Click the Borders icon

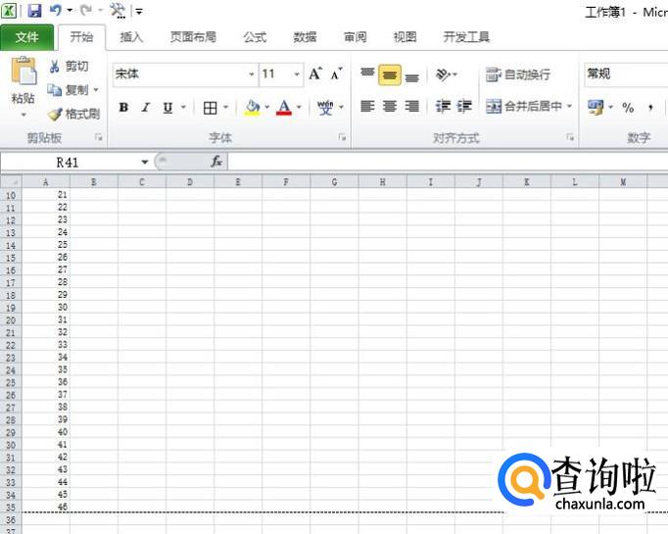[210, 108]
